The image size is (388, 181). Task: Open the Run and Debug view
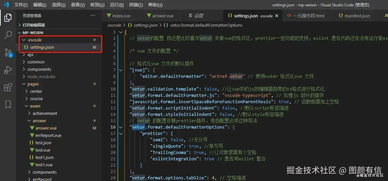click(8, 70)
